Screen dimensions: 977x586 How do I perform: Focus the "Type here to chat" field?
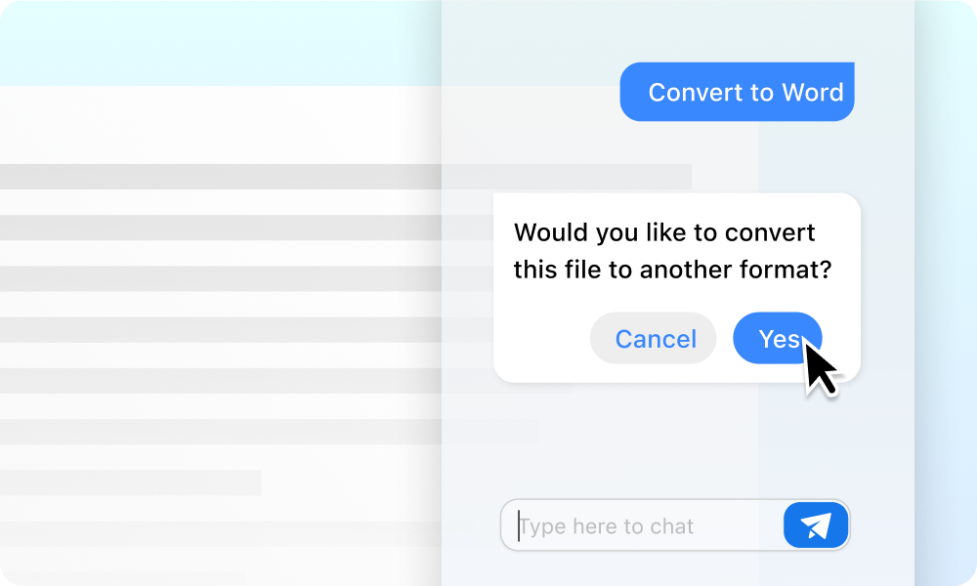[645, 526]
